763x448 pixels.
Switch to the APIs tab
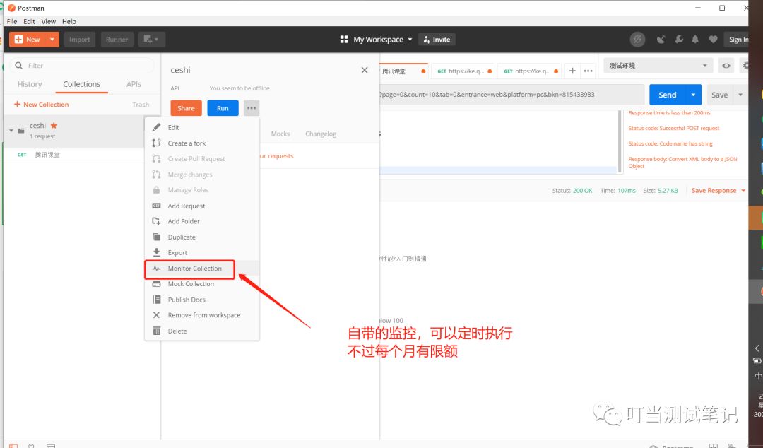click(134, 84)
